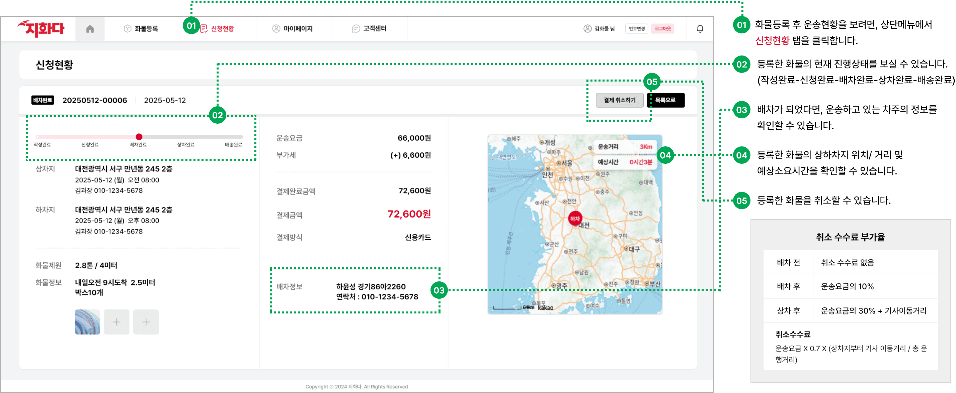Screen dimensions: 956x393
Task: Click the chat bubble icon beside 고객센터
Action: [x=356, y=28]
